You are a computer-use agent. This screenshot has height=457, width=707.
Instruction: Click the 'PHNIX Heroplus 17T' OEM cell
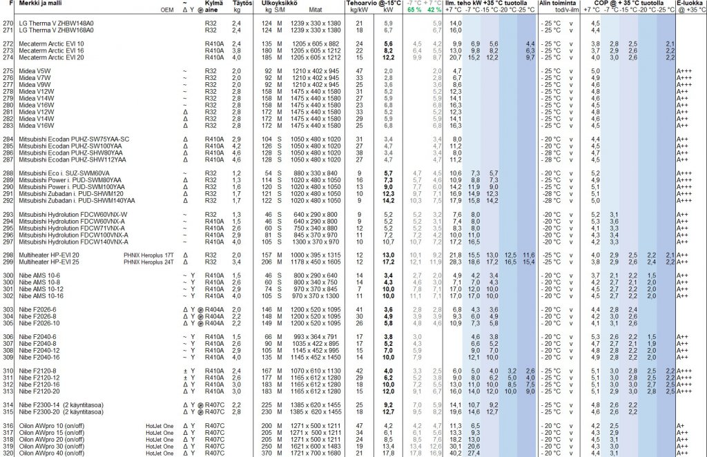(149, 255)
